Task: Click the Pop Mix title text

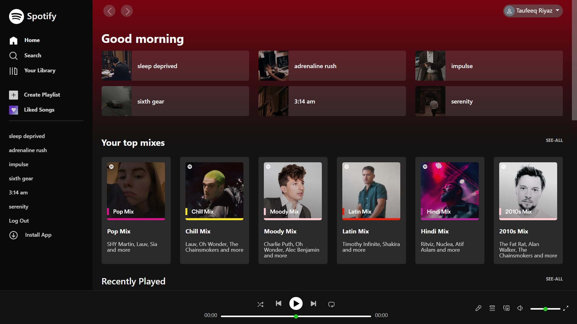Action: point(119,231)
